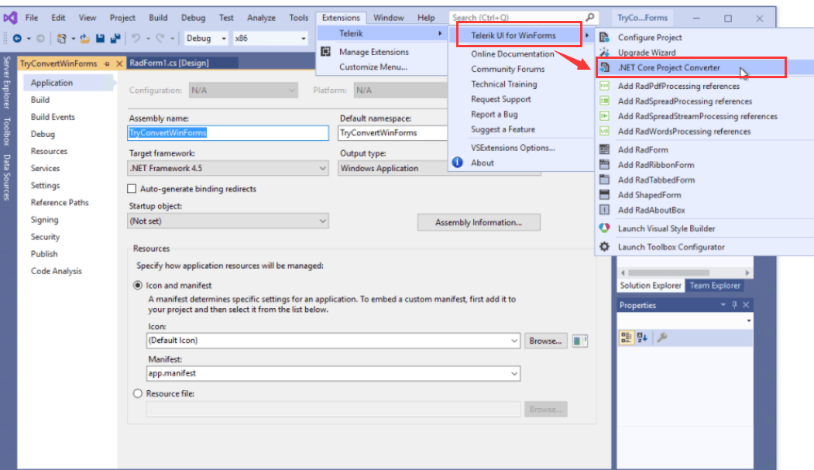814x470 pixels.
Task: Open the Startup object dropdown
Action: 228,221
